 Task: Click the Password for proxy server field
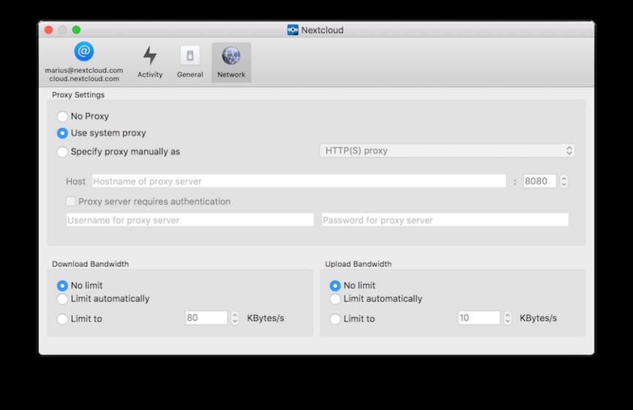point(444,220)
